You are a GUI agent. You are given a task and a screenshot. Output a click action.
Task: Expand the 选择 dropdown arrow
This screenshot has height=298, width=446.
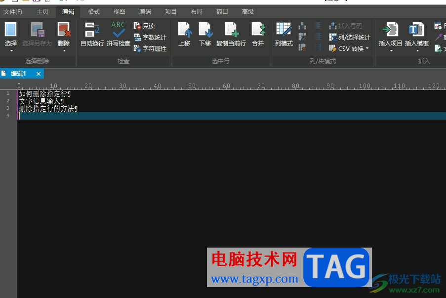[x=11, y=51]
